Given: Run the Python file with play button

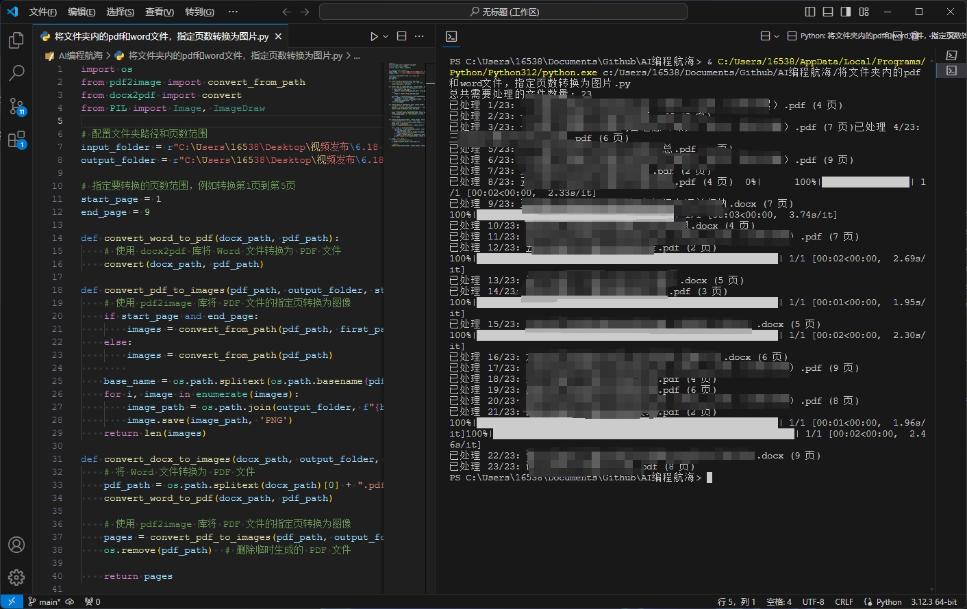Looking at the screenshot, I should point(374,36).
